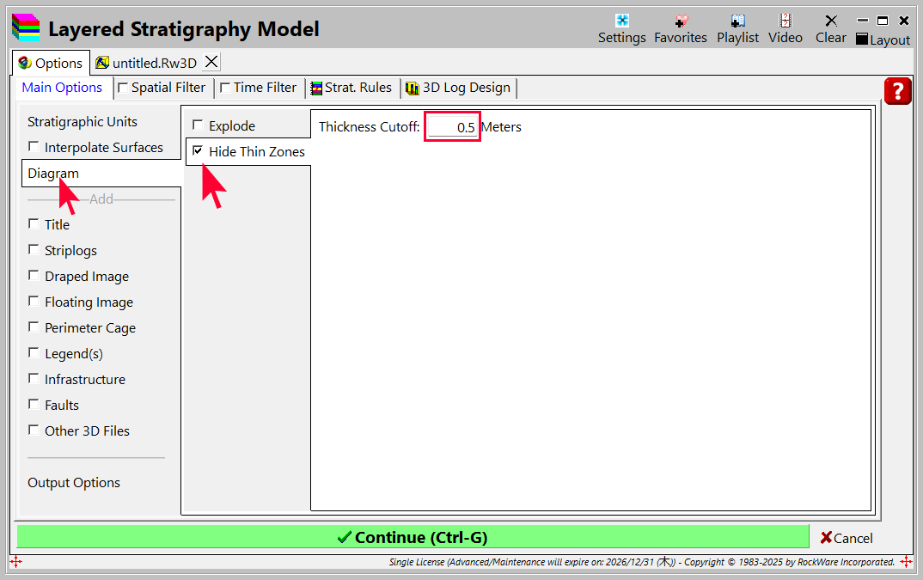Close the untitled.Rw3D tab

click(x=211, y=62)
